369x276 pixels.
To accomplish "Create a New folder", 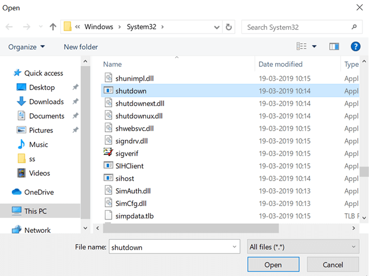I will pos(81,47).
